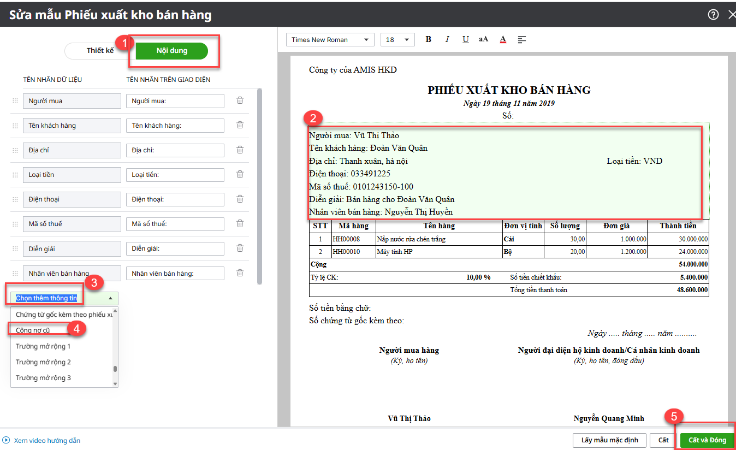The width and height of the screenshot is (736, 450).
Task: Choose Trường mở rộng 2 option
Action: click(x=43, y=362)
